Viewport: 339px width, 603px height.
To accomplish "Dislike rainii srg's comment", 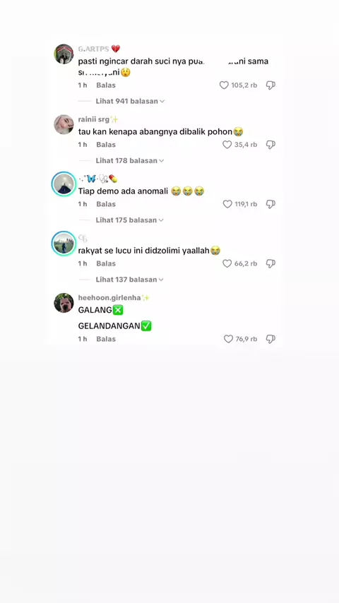I will tap(270, 145).
